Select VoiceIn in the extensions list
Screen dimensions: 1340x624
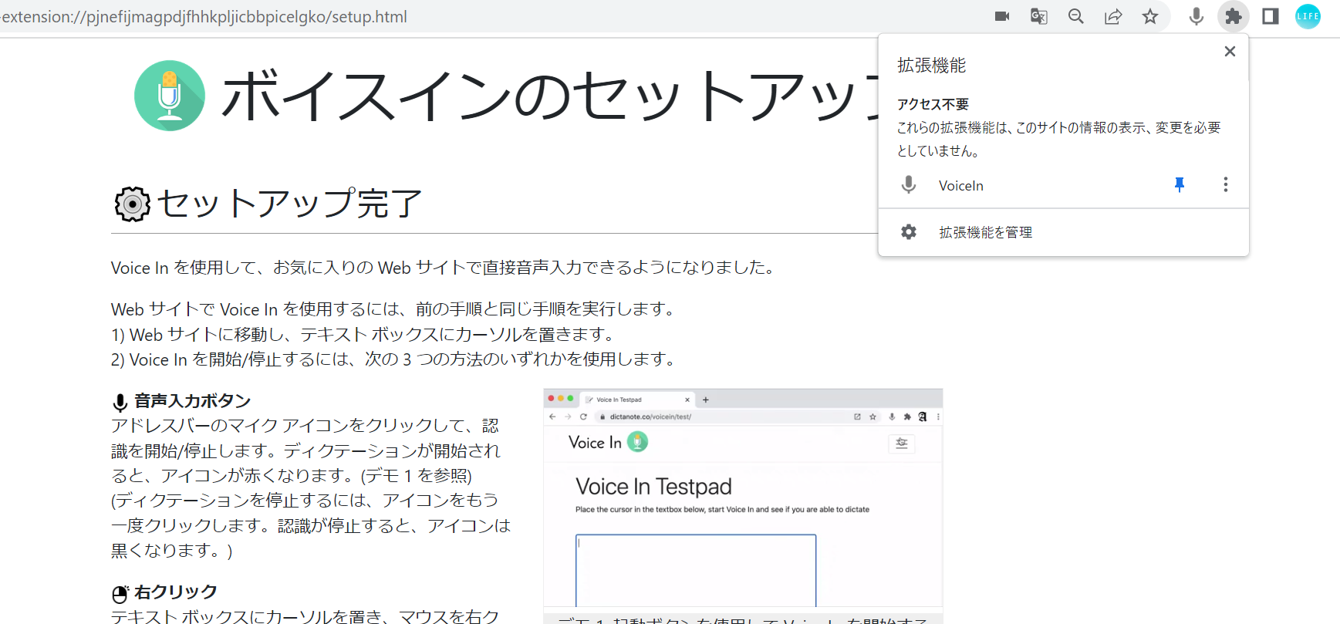pyautogui.click(x=1025, y=185)
